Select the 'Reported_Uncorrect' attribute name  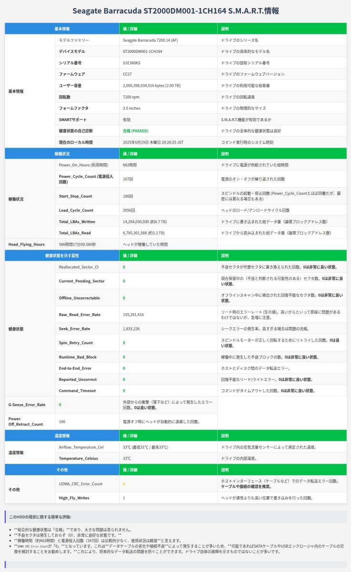coord(77,379)
